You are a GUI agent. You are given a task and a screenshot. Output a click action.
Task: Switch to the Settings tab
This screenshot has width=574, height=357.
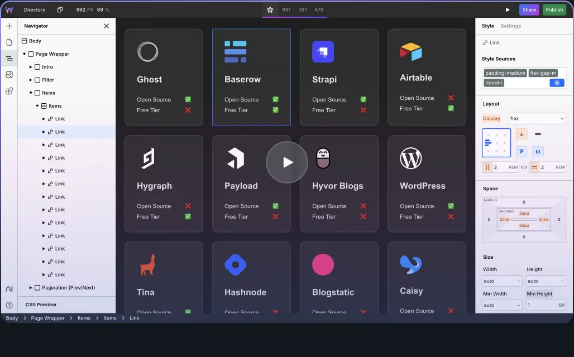[x=511, y=26]
